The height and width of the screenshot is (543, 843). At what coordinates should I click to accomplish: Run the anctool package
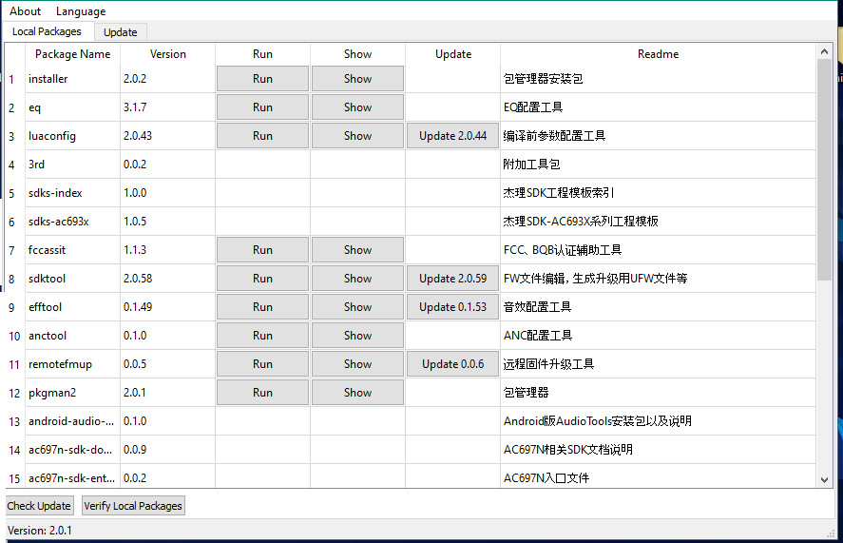point(262,336)
